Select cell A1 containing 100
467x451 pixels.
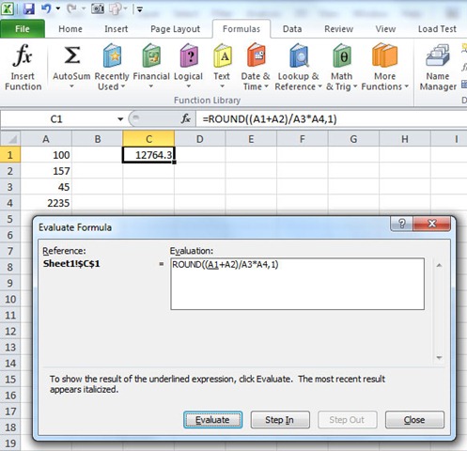[46, 155]
